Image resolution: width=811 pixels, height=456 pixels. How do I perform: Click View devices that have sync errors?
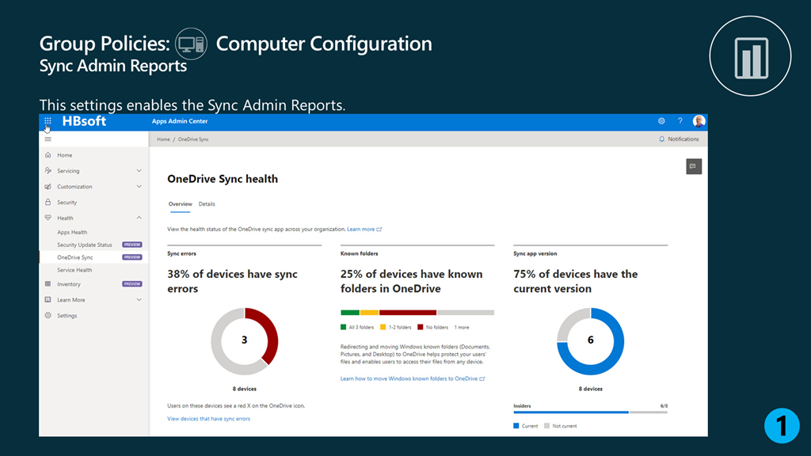pyautogui.click(x=208, y=419)
